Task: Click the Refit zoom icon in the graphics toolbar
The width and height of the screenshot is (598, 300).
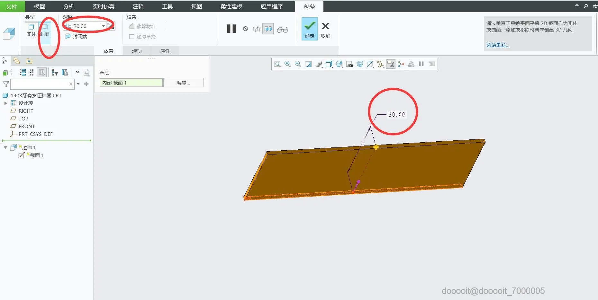Action: coord(277,64)
